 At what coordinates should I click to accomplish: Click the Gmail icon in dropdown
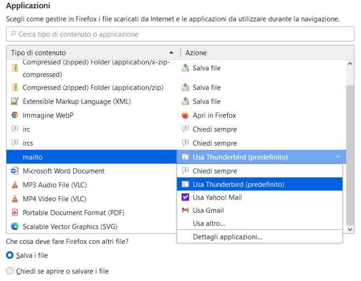[x=185, y=210]
